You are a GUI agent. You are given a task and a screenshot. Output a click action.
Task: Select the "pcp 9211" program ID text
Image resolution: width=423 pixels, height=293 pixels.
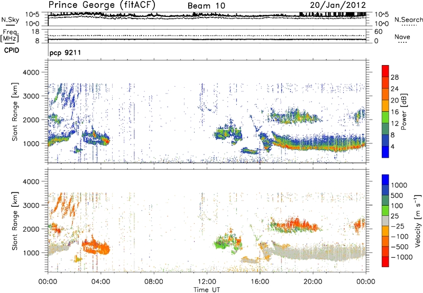[65, 52]
